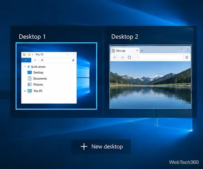
Task: Click the browser address bar
Action: pos(159,57)
